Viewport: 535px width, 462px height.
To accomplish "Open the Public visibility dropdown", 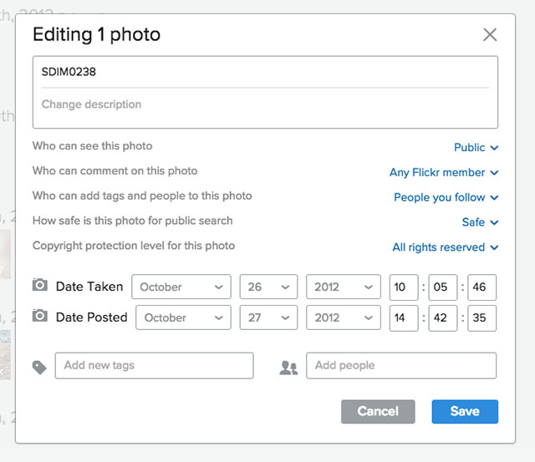I will [476, 147].
